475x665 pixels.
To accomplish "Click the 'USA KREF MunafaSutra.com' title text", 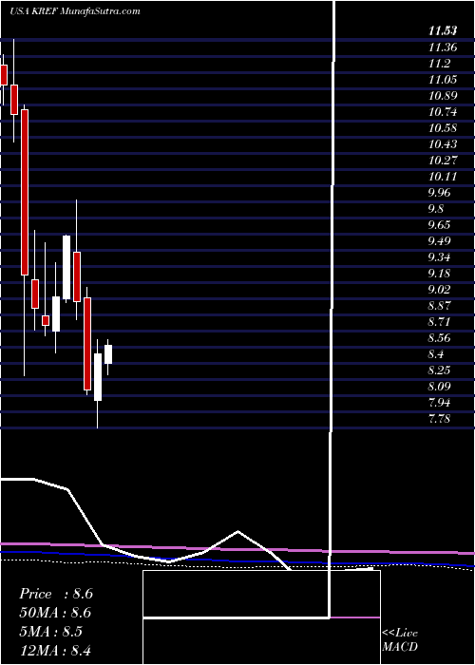I will [x=75, y=11].
